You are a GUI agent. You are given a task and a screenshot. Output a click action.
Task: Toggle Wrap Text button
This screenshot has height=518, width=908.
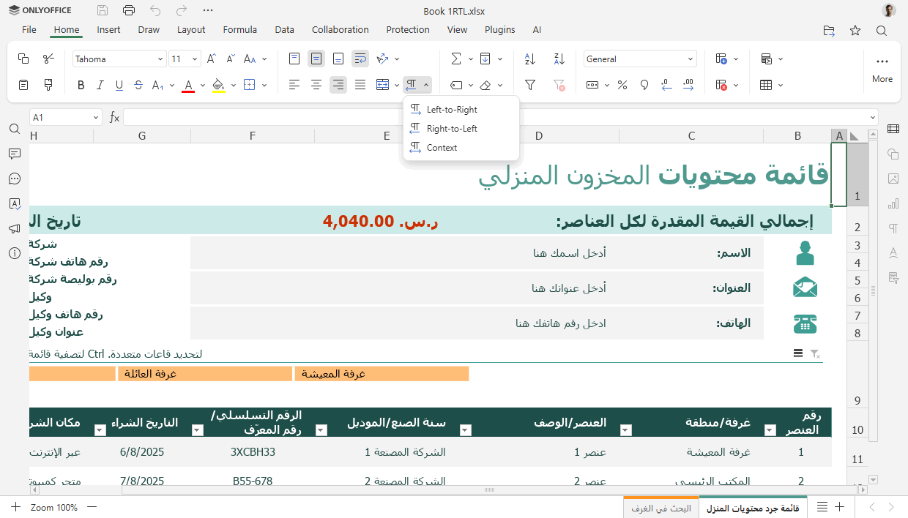click(360, 59)
